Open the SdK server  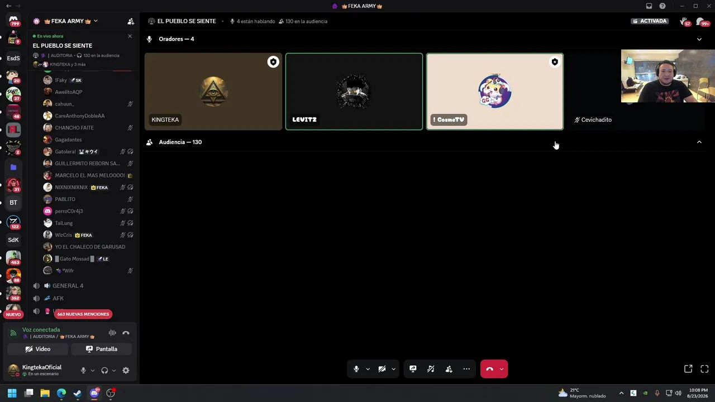13,240
